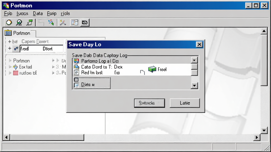The height and width of the screenshot is (152, 271).
Task: Expand the plus sign next to bel Capern Darert
Action: click(10, 41)
